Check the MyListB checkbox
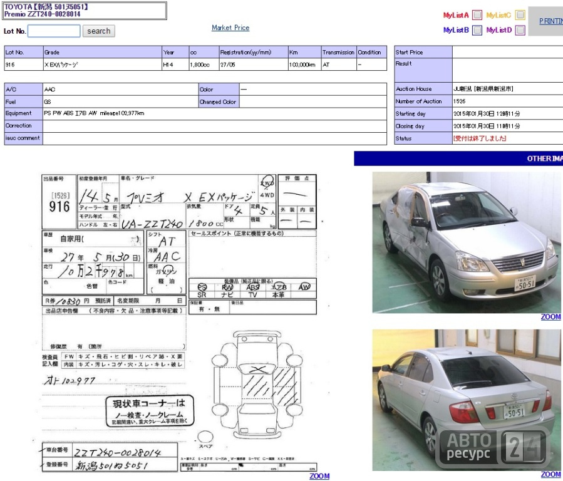The image size is (563, 481). (x=477, y=30)
